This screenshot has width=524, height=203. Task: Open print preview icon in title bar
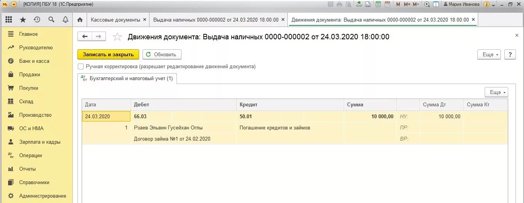[348, 4]
